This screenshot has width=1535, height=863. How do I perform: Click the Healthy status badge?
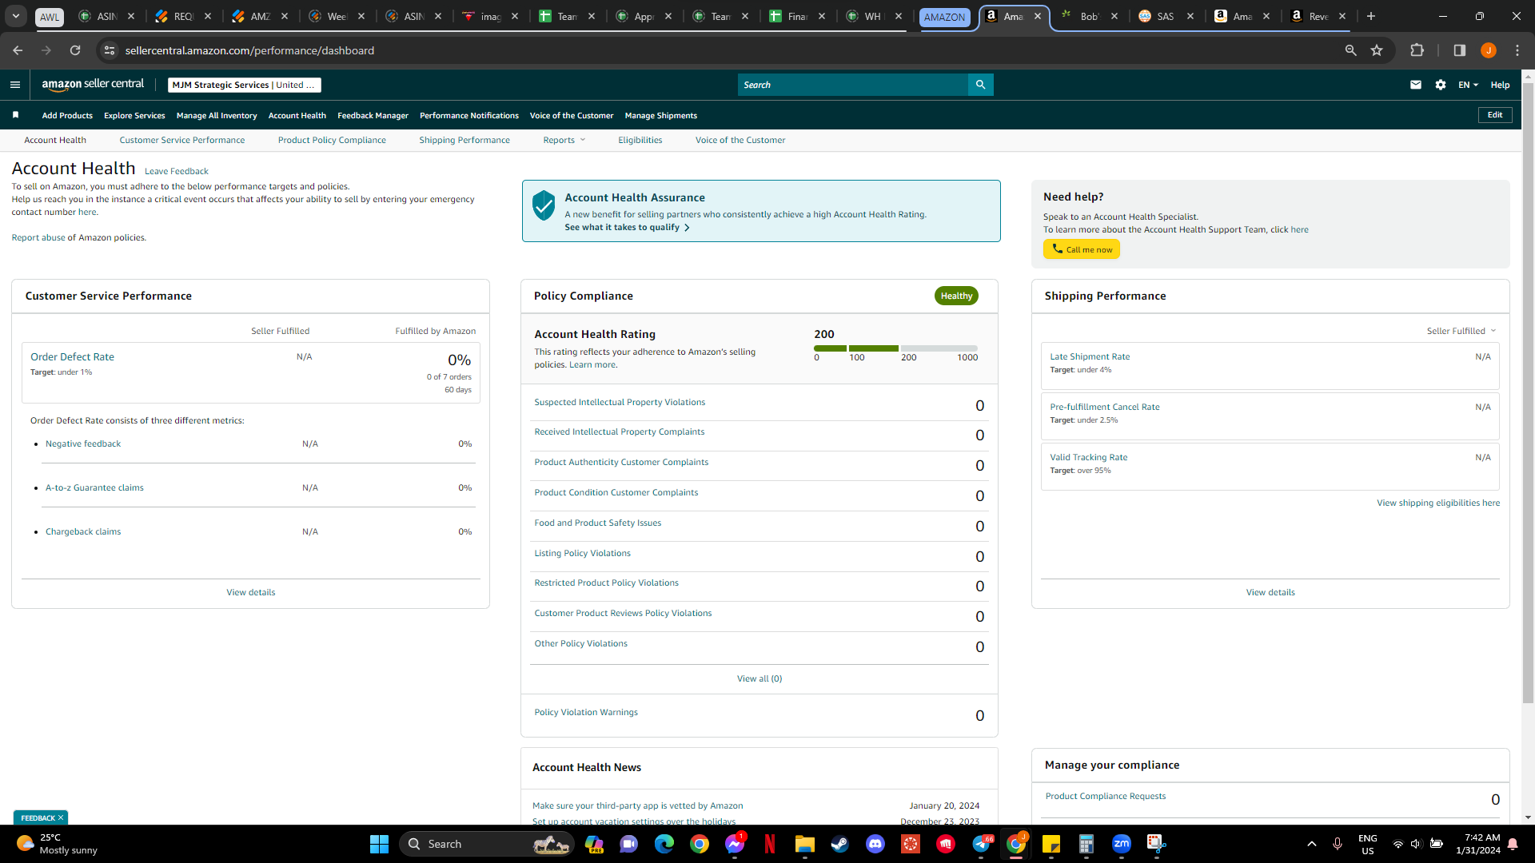[x=956, y=296]
